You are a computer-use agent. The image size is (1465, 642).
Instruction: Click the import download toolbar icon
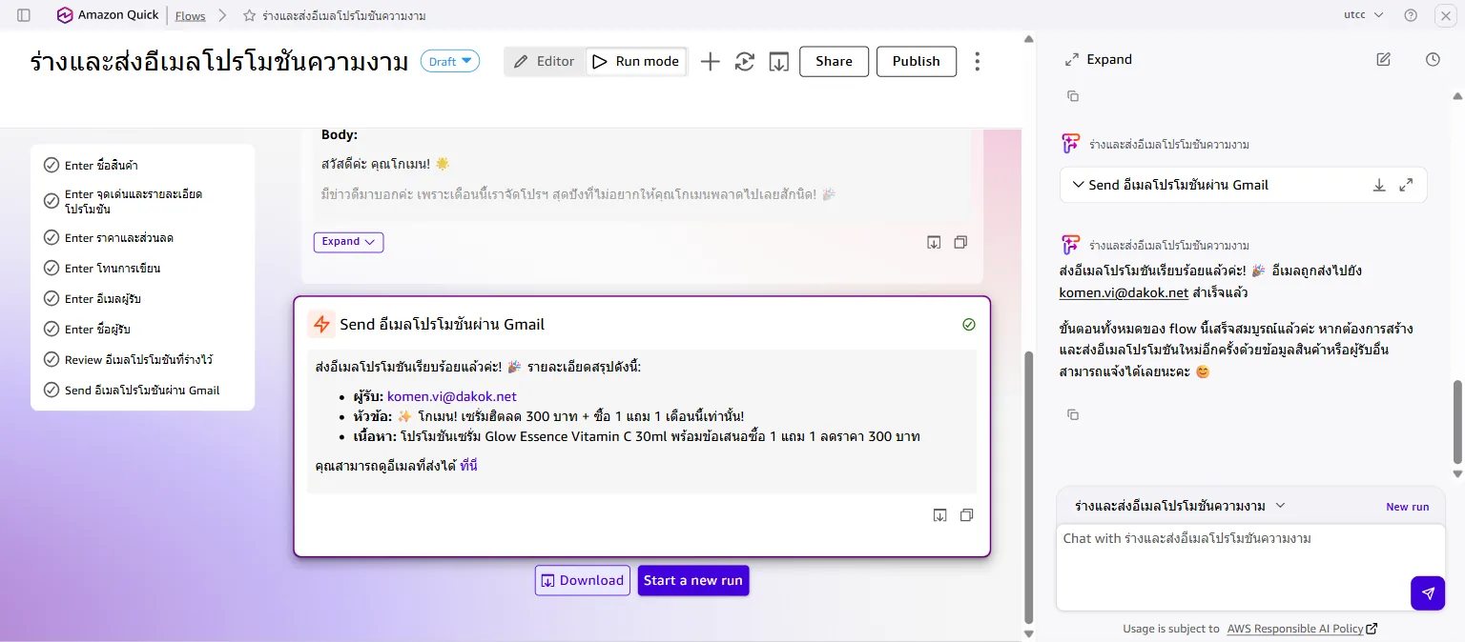click(x=779, y=61)
